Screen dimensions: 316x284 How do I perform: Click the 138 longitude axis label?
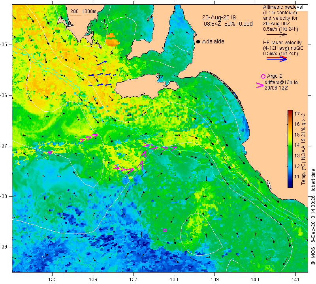point(174,279)
